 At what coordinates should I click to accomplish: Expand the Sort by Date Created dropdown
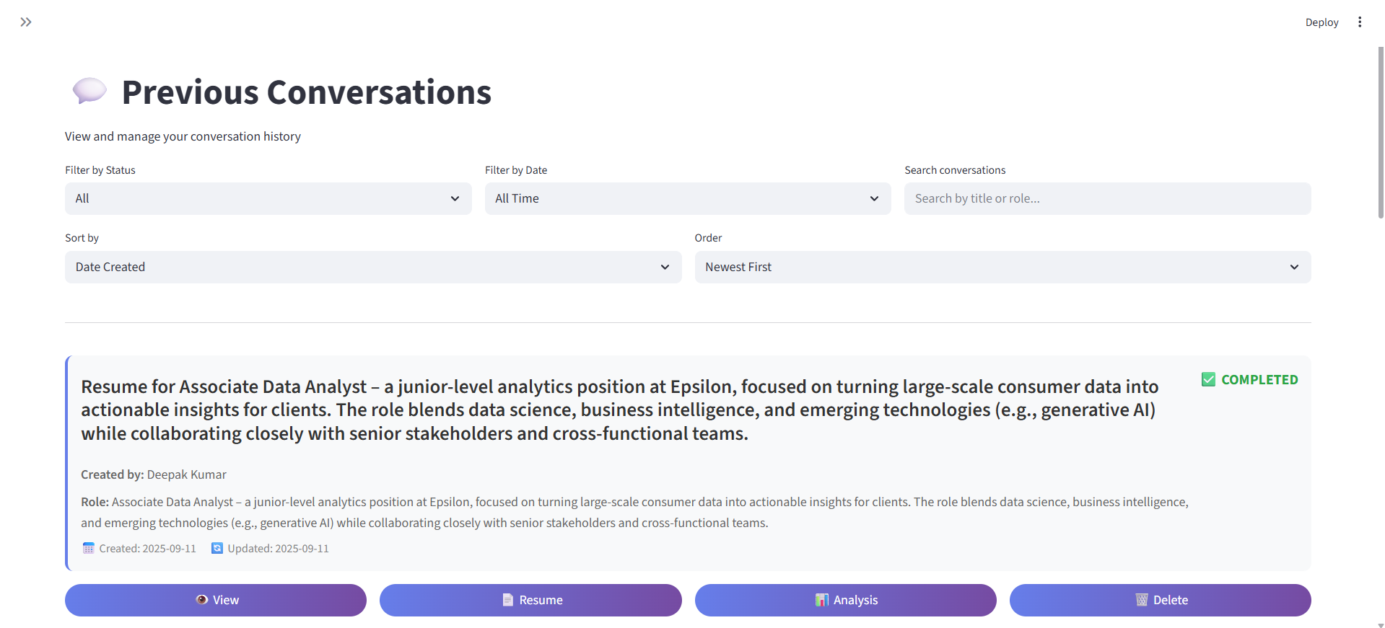[372, 267]
